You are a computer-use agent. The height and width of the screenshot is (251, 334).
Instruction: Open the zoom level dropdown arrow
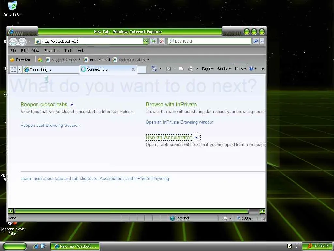(257, 218)
